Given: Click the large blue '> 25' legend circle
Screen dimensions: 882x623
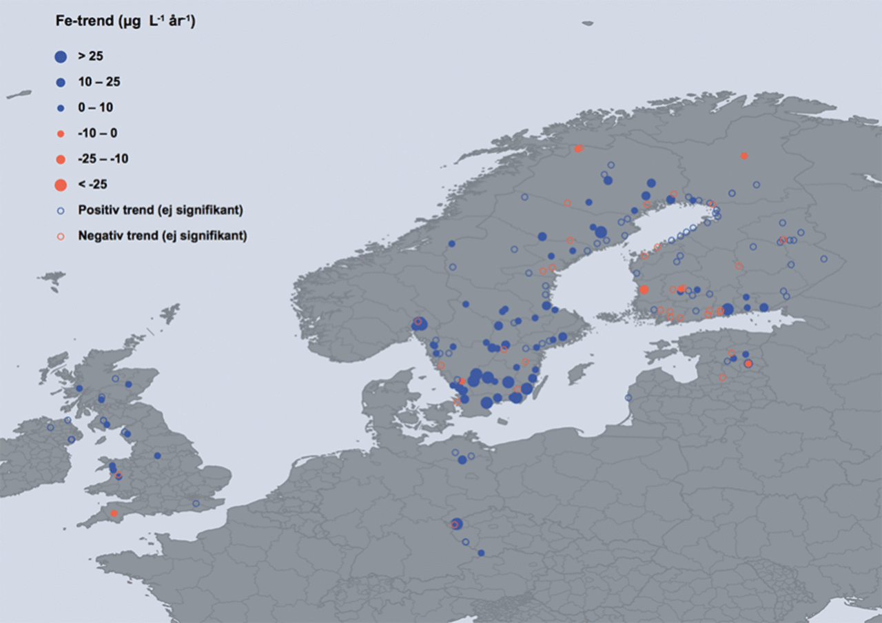Looking at the screenshot, I should pos(61,57).
